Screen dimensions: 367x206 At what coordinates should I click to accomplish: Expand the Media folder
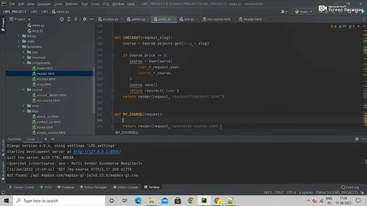[18, 36]
